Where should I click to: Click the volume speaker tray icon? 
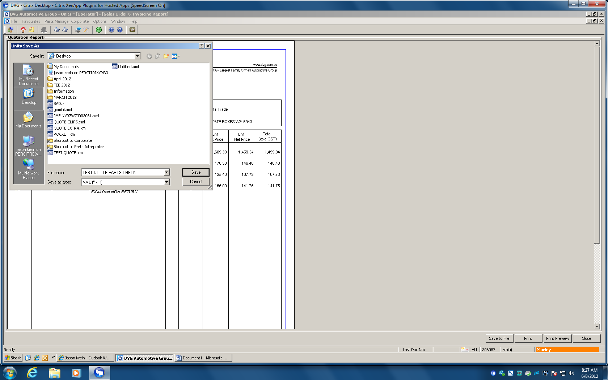tap(571, 373)
